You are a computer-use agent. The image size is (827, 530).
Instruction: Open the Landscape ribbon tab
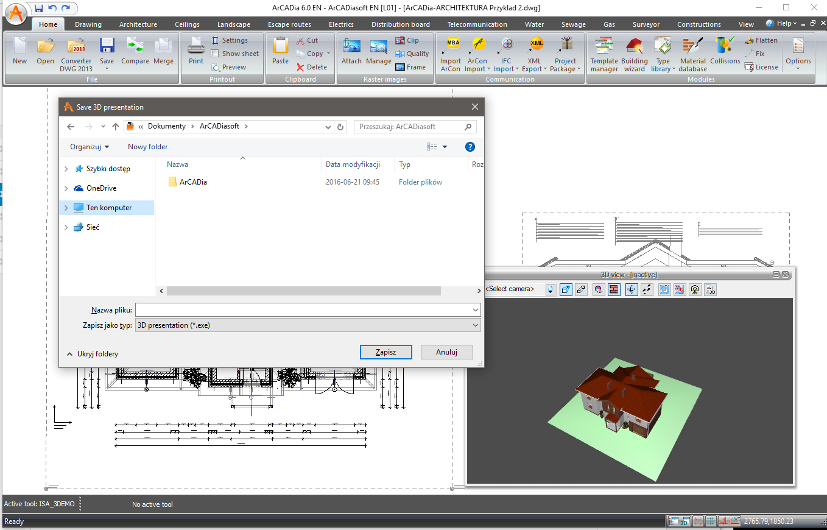click(x=233, y=24)
